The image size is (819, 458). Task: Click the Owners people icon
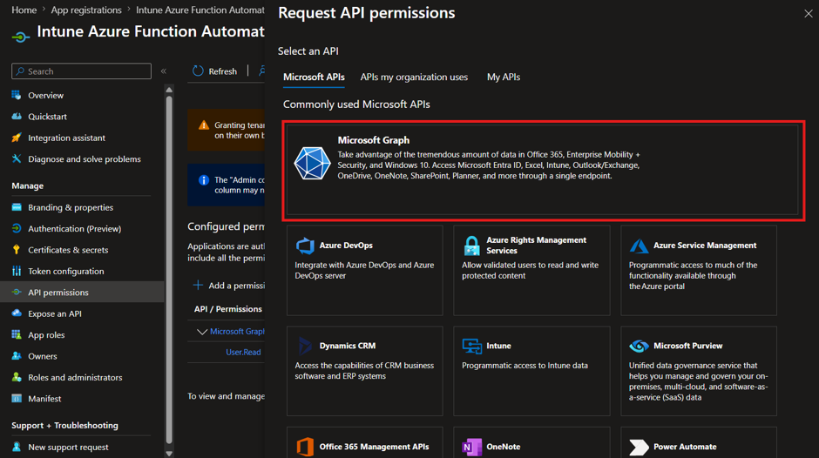(x=17, y=356)
